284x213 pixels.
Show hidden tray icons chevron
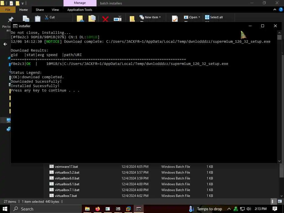click(229, 209)
